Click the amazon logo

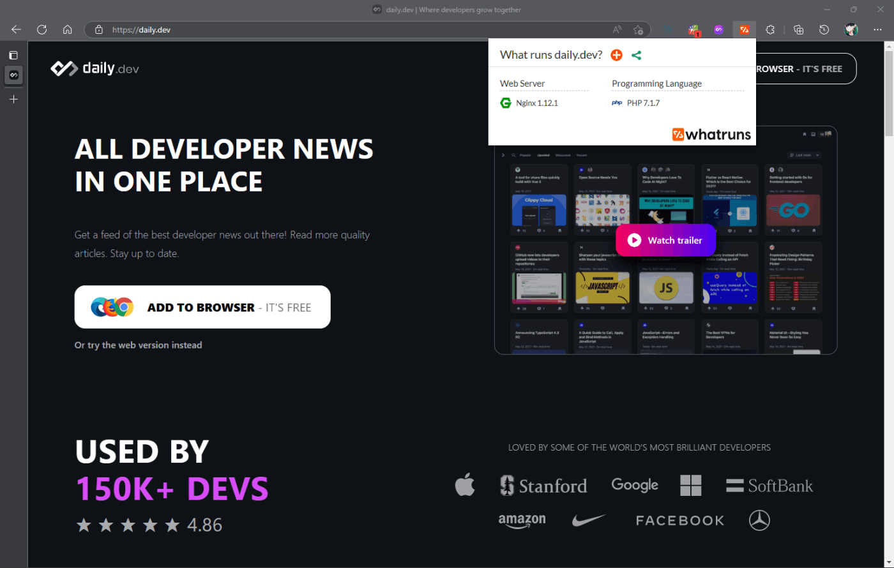point(522,521)
